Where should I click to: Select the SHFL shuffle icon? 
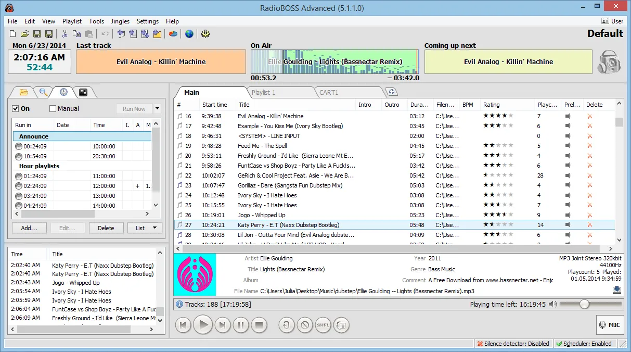click(x=323, y=324)
